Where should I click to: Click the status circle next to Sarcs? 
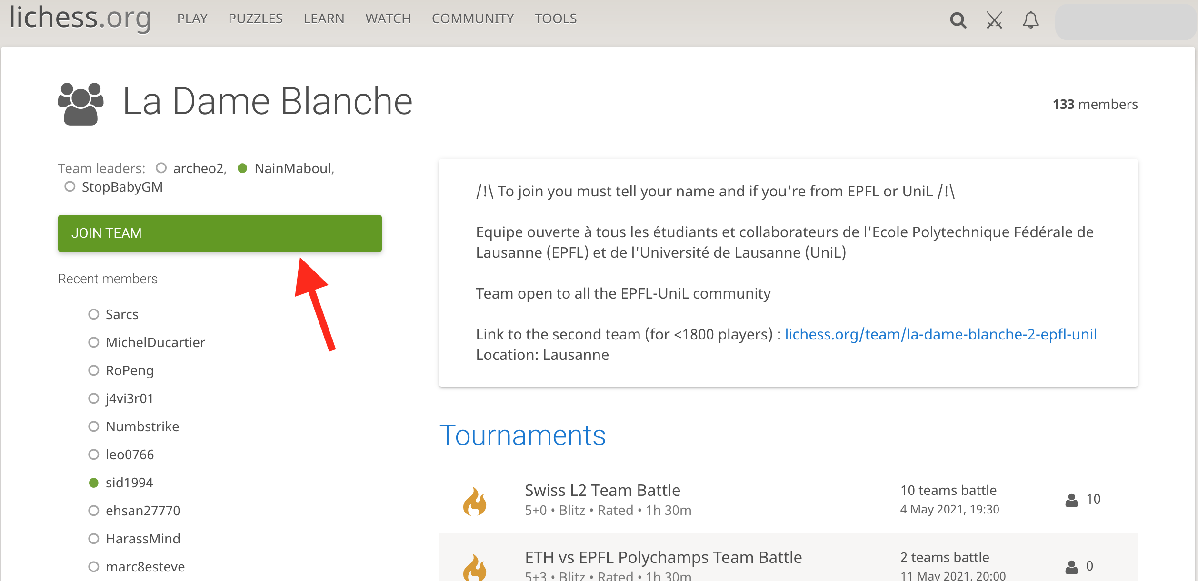pos(94,314)
